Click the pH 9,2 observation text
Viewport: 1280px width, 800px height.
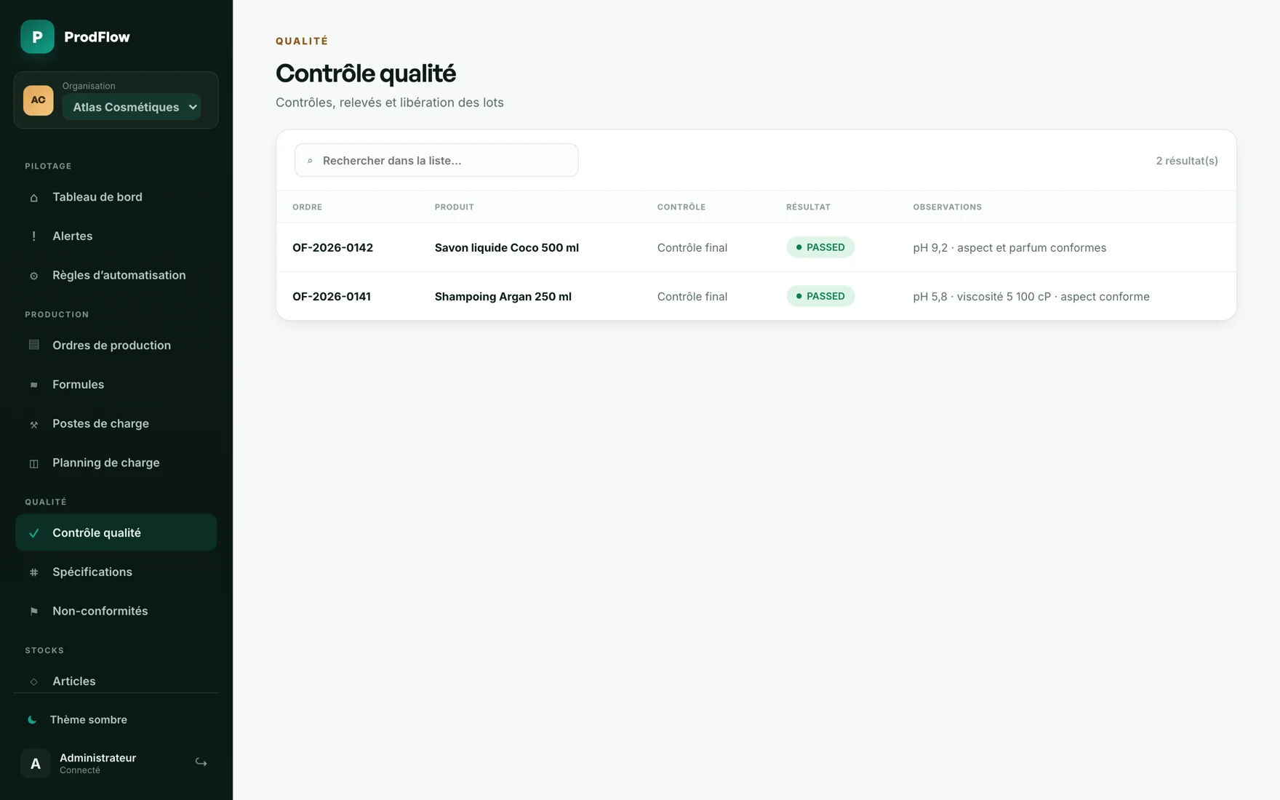tap(1009, 248)
